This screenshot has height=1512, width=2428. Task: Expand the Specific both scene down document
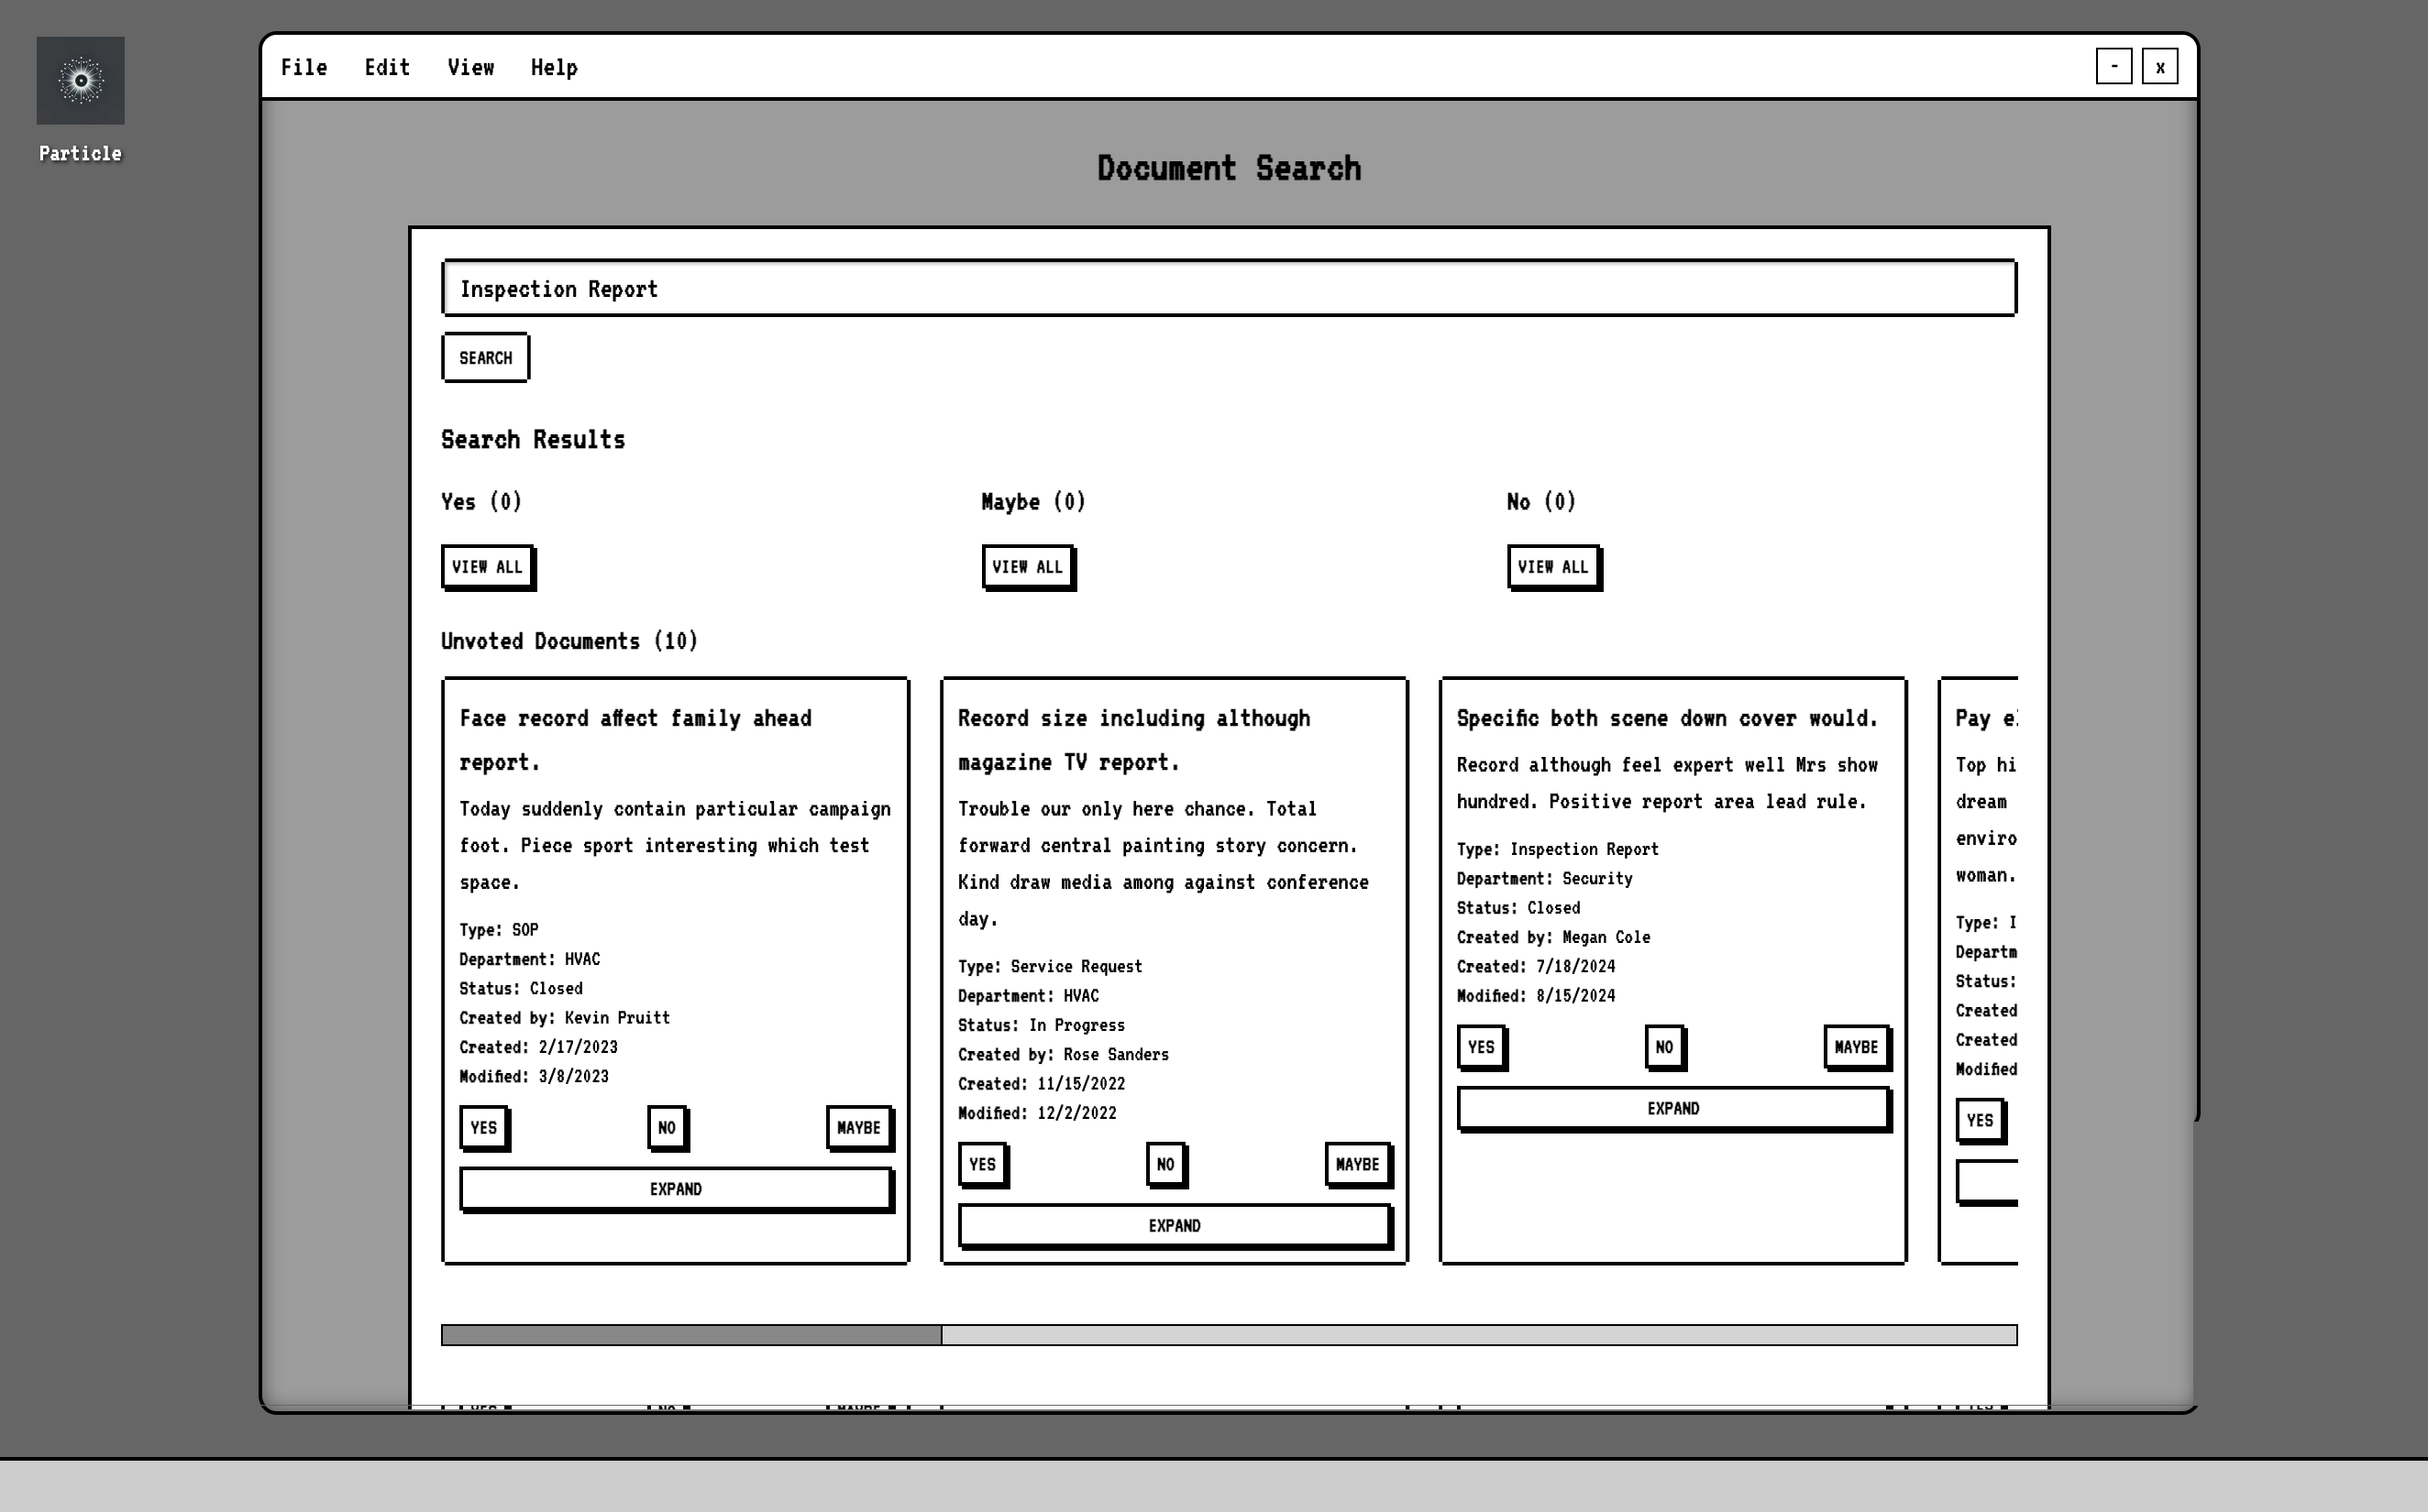point(1672,1109)
